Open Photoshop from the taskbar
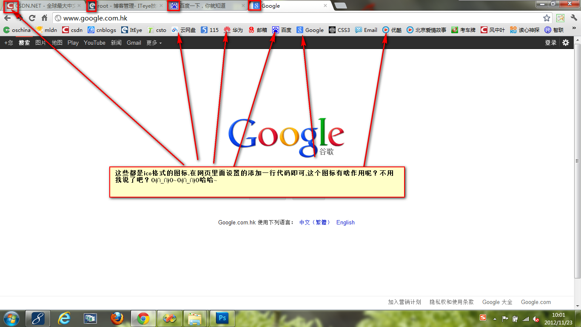Image resolution: width=581 pixels, height=327 pixels. click(222, 318)
